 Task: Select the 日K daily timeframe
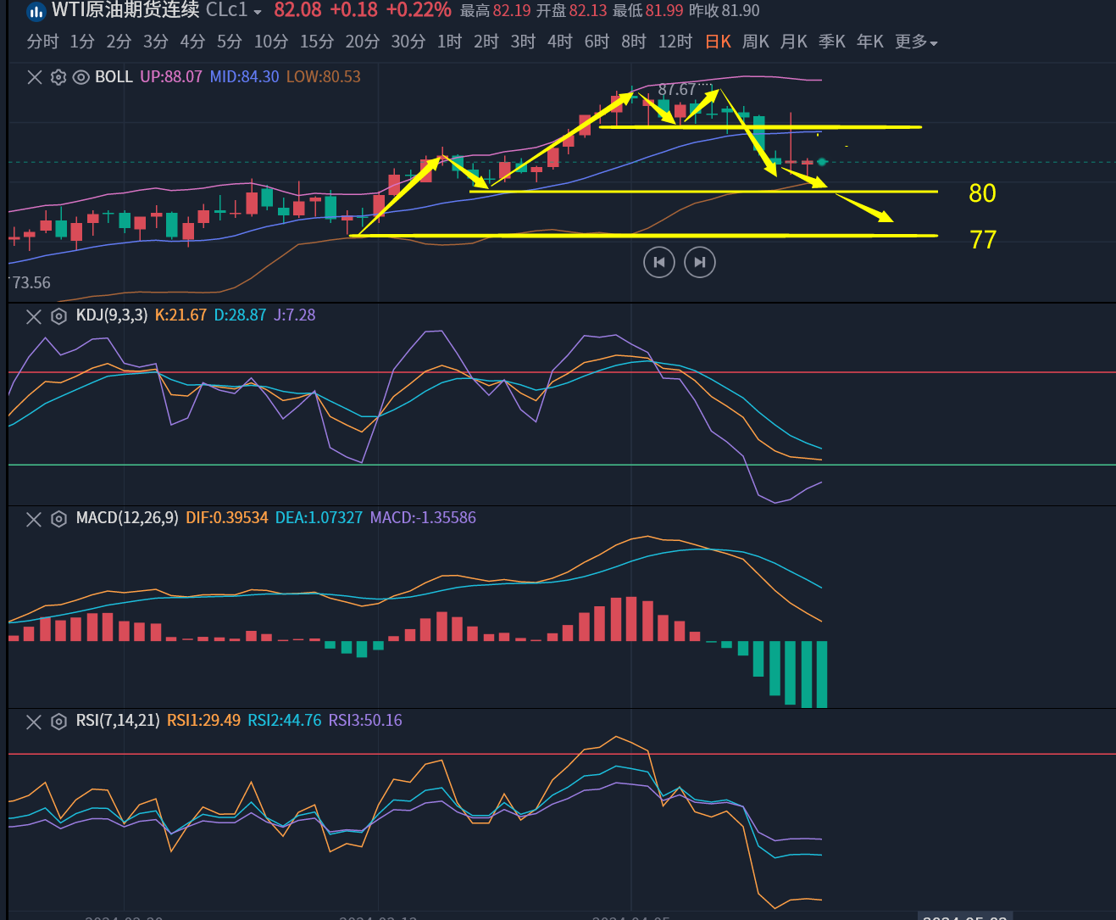point(718,42)
